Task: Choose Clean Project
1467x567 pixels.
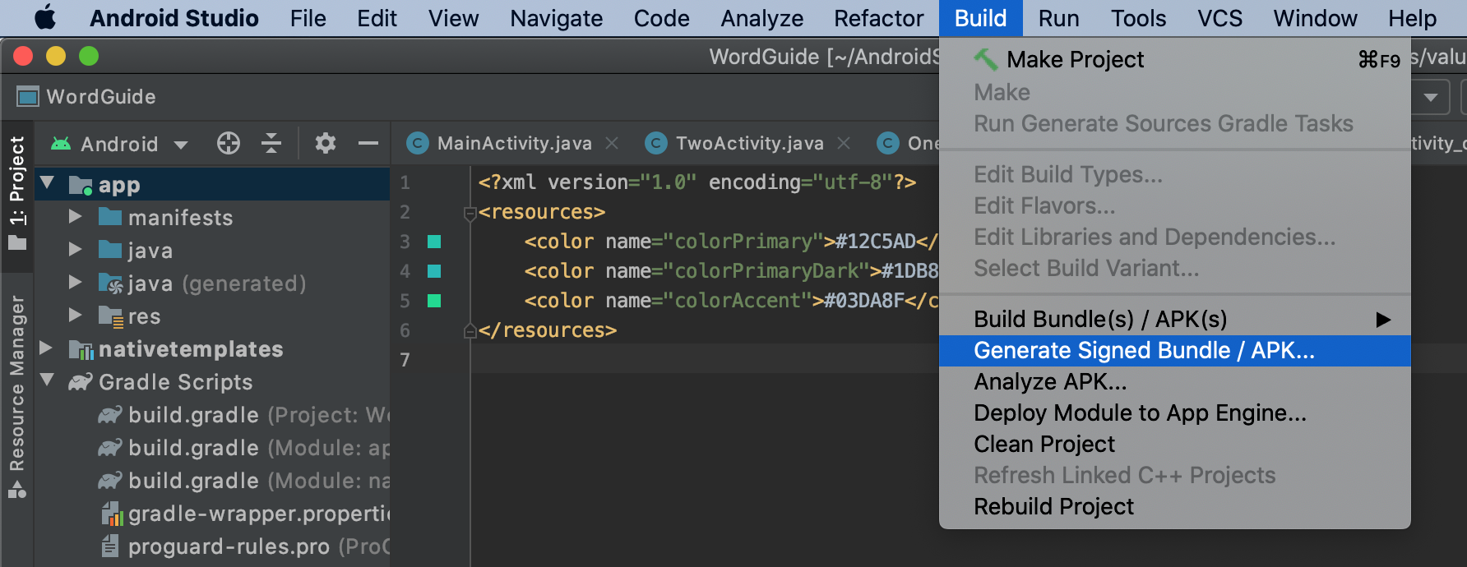Action: (x=1174, y=444)
